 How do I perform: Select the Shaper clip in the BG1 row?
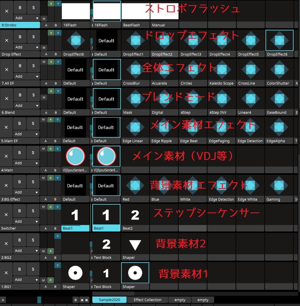(135, 272)
